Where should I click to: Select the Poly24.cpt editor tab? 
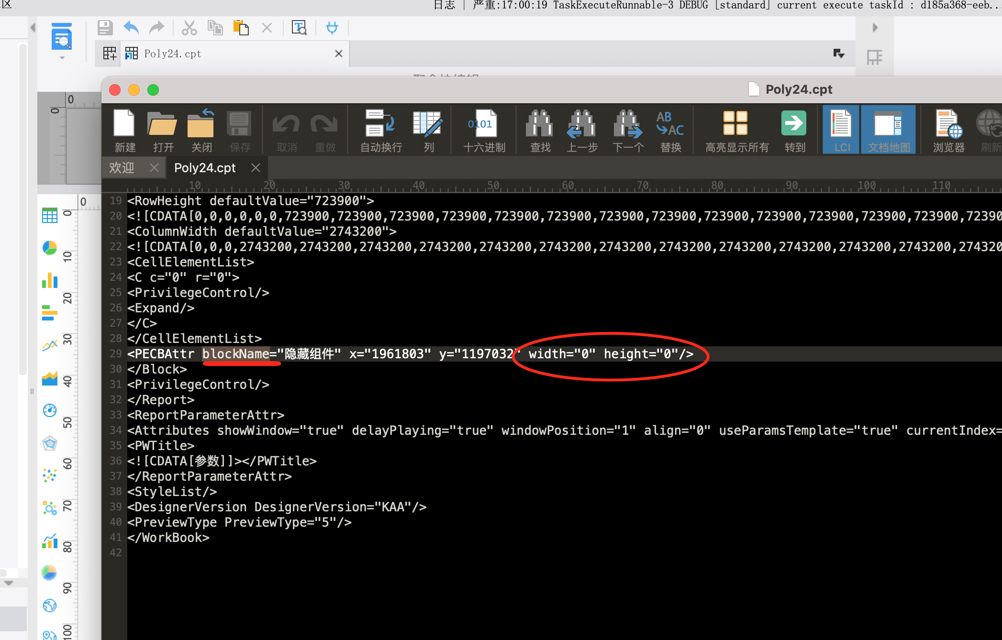pyautogui.click(x=205, y=168)
